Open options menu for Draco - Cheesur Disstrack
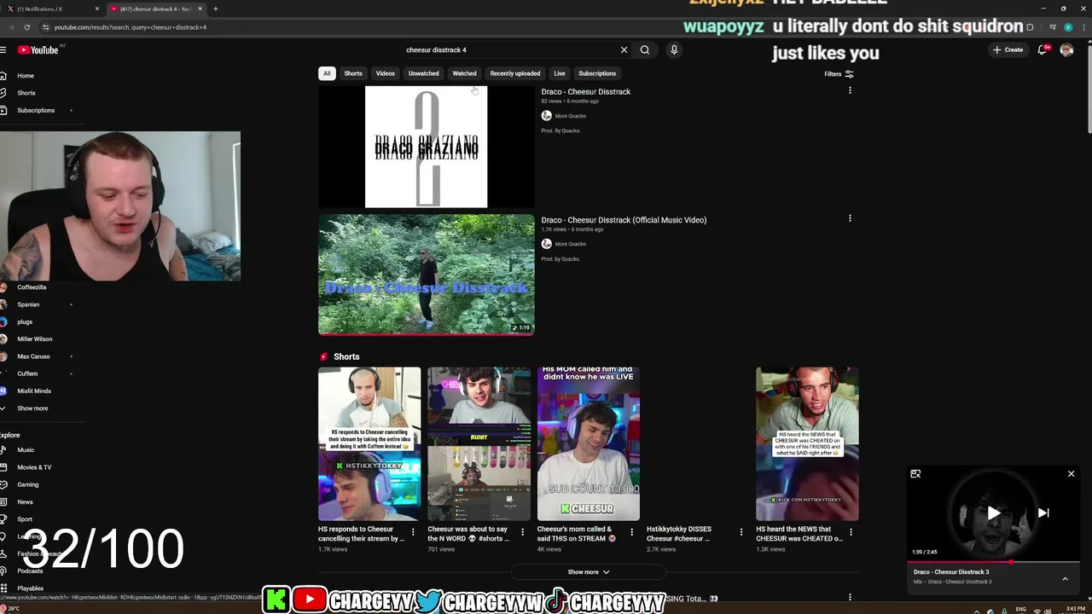Screen dimensions: 1092x614 (x=850, y=90)
